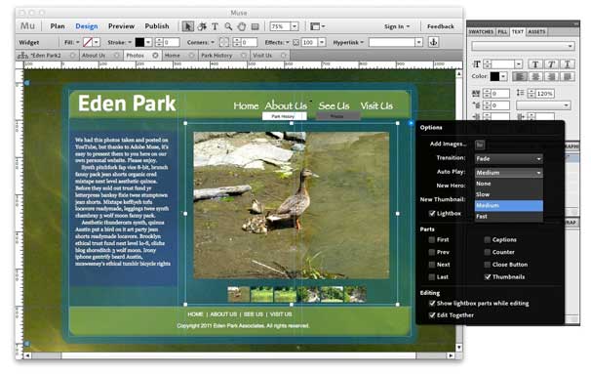Screen dimensions: 591x374
Task: Choose Fast from Auto Play list
Action: (508, 217)
